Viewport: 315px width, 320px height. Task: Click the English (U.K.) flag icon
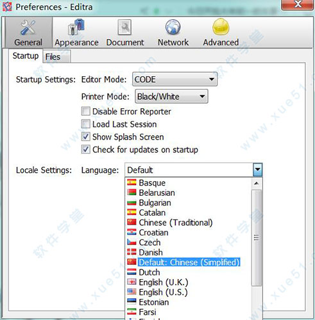(132, 282)
